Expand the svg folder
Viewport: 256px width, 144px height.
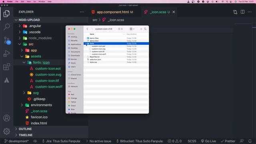click(24, 93)
